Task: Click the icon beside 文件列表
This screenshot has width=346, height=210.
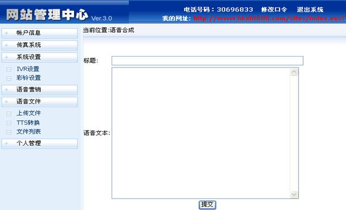Action: (9, 132)
